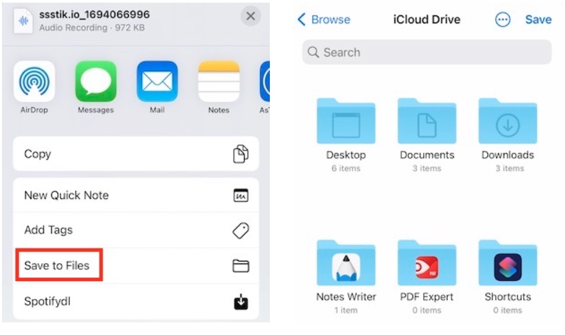The width and height of the screenshot is (565, 335).
Task: Open the Desktop folder
Action: 346,122
